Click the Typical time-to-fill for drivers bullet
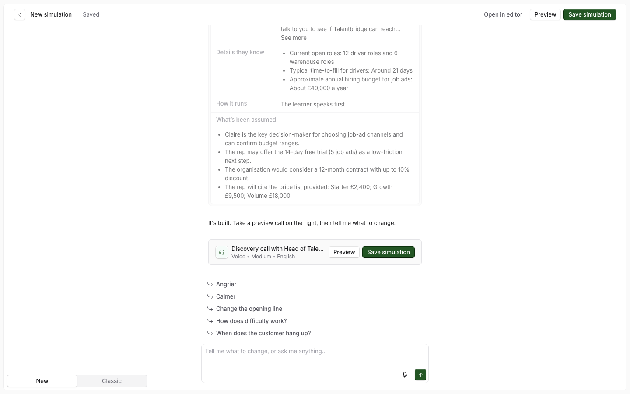The image size is (630, 394). click(351, 70)
